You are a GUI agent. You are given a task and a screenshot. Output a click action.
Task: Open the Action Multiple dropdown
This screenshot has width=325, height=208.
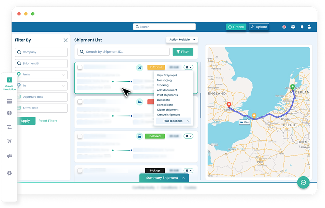pos(182,40)
